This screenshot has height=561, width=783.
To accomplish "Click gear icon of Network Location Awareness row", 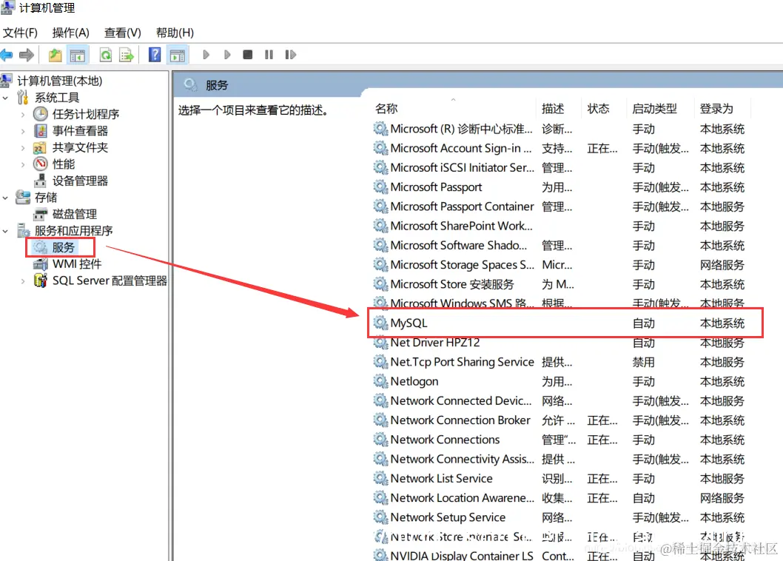I will (380, 497).
